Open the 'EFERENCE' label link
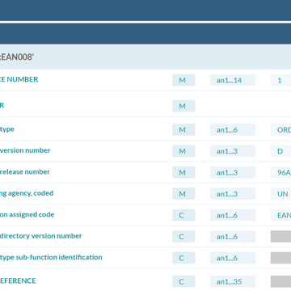This screenshot has width=291, height=291. click(x=18, y=280)
